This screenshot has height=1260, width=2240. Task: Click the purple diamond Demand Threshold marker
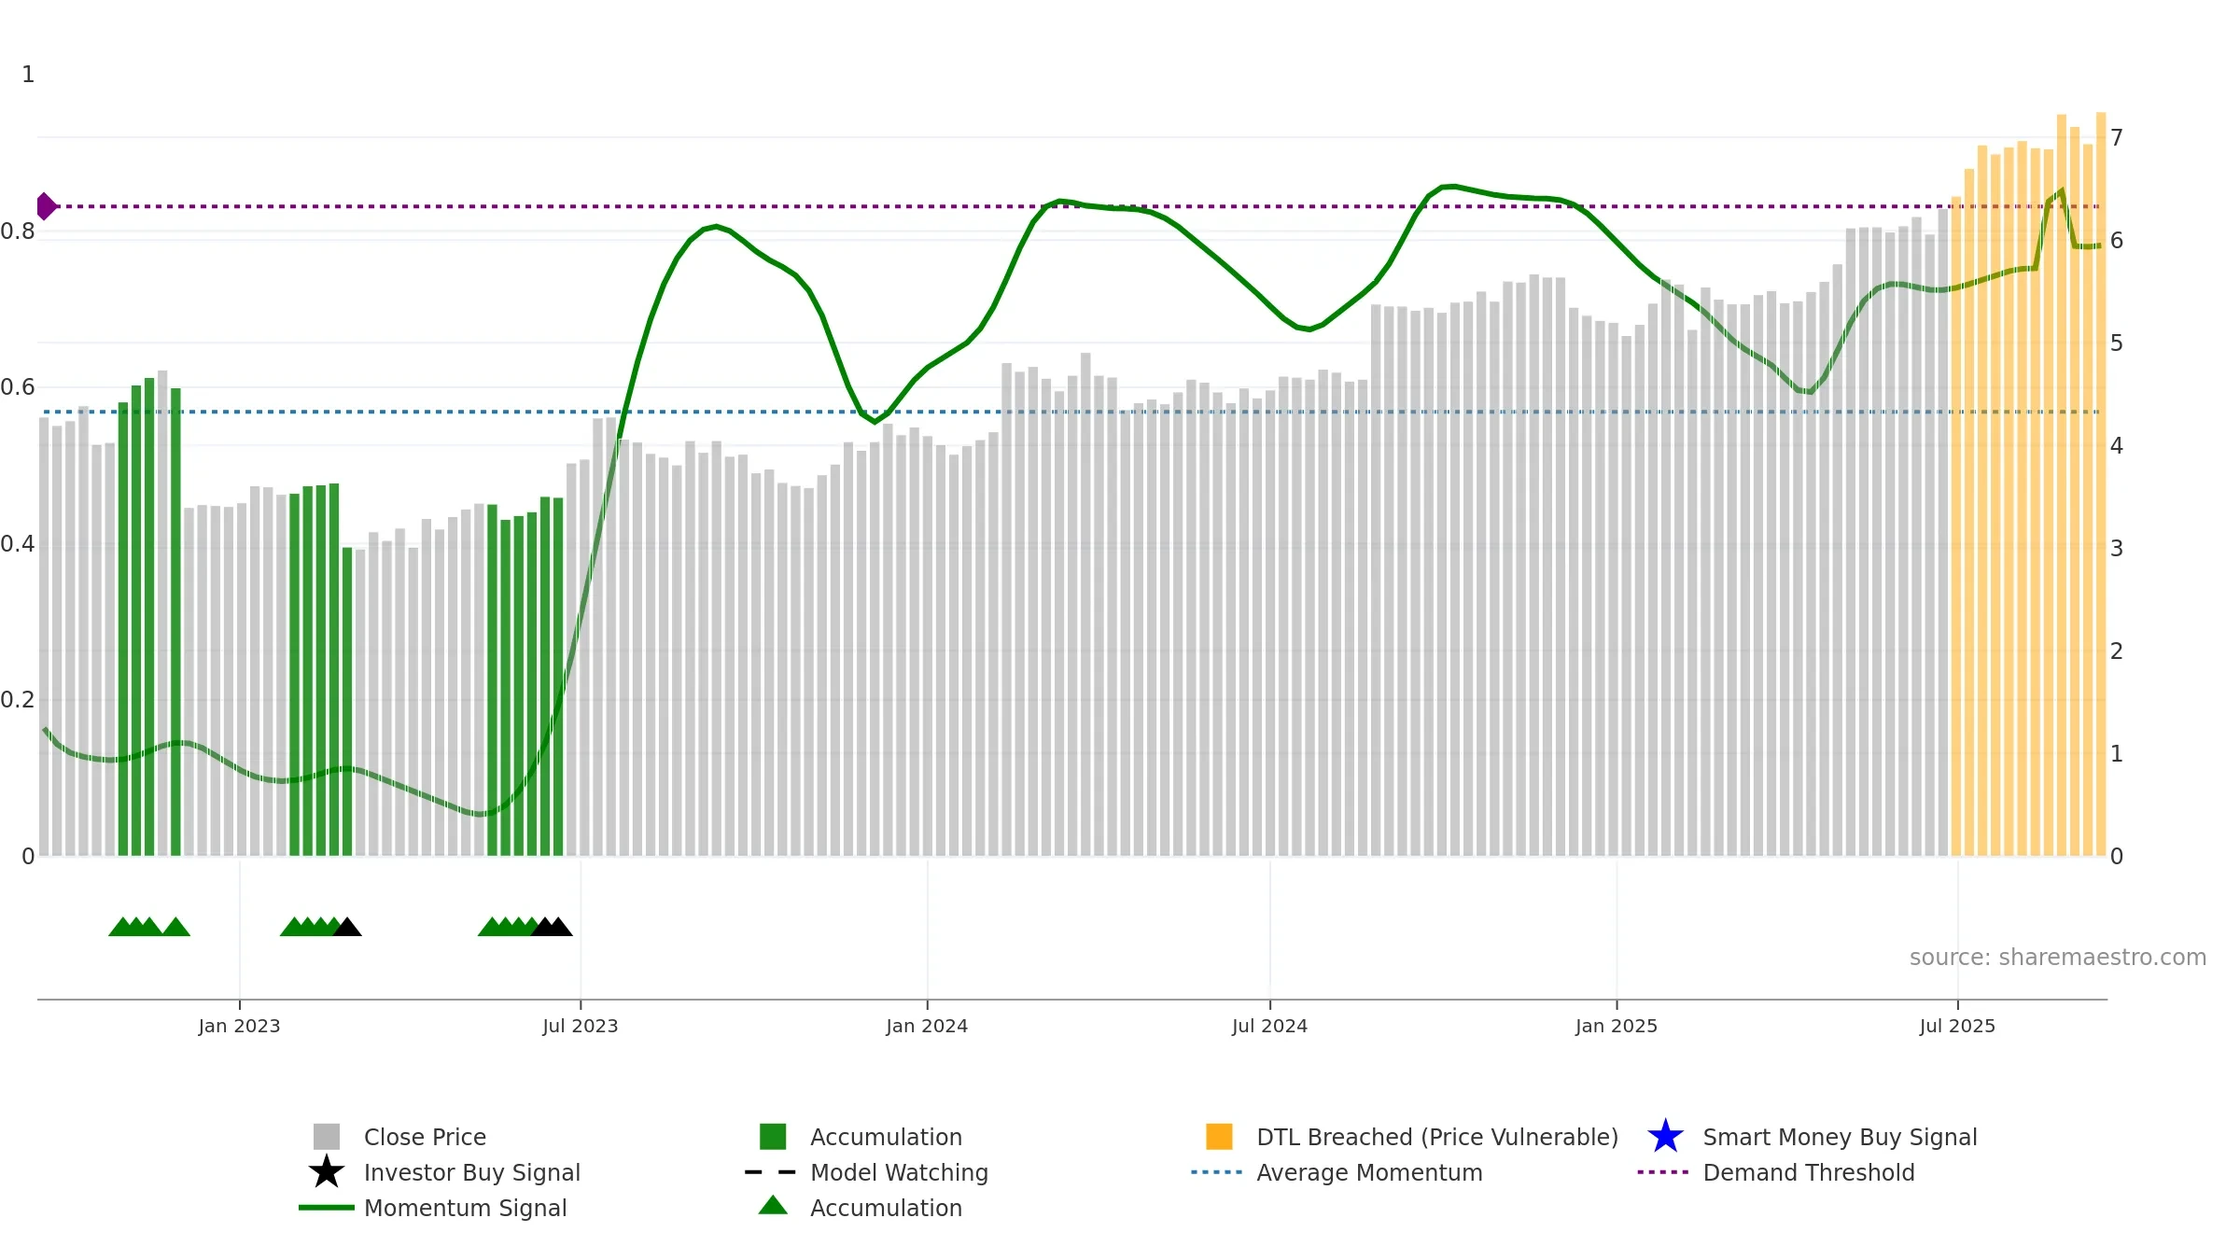[46, 206]
